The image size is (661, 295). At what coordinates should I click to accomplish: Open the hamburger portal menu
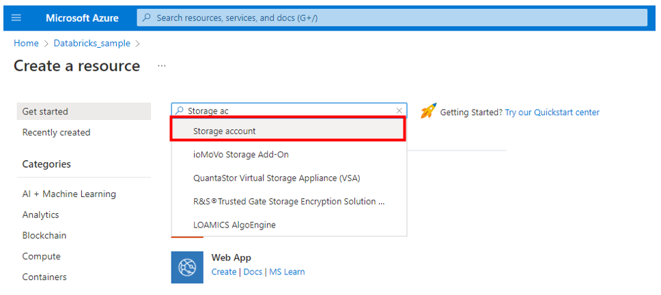point(16,18)
